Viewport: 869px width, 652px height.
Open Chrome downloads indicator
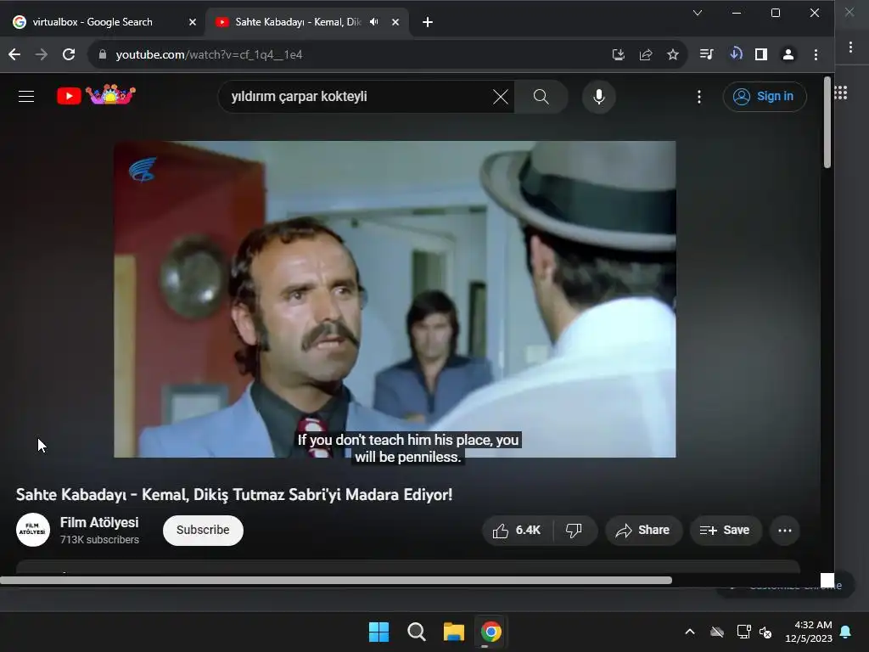pos(736,53)
